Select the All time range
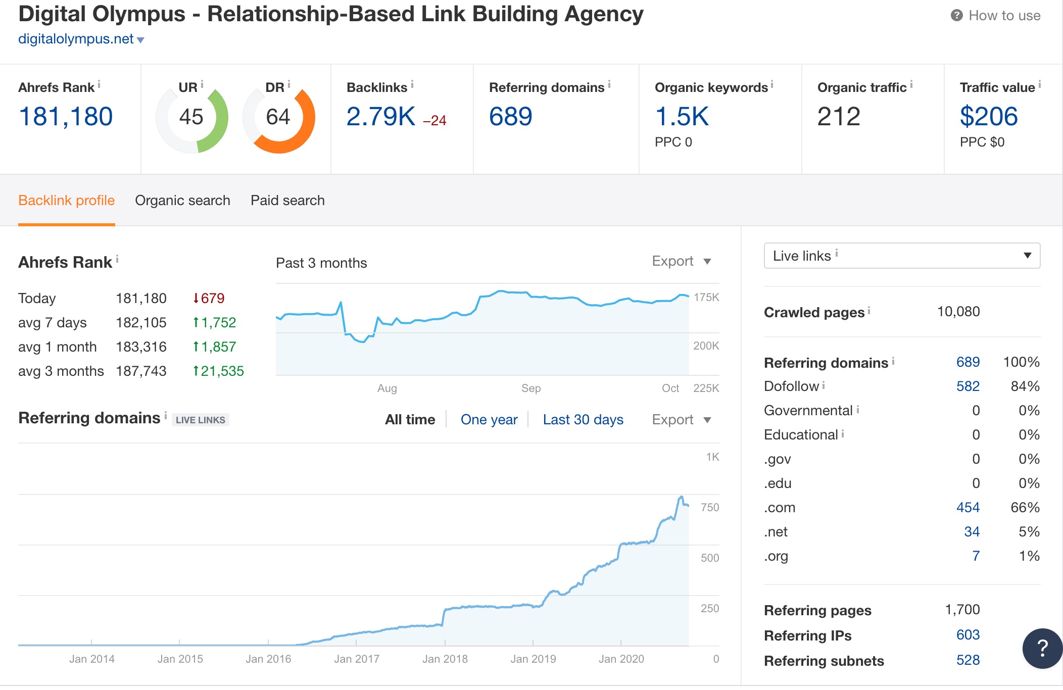Screen dimensions: 1063x690 (x=410, y=420)
